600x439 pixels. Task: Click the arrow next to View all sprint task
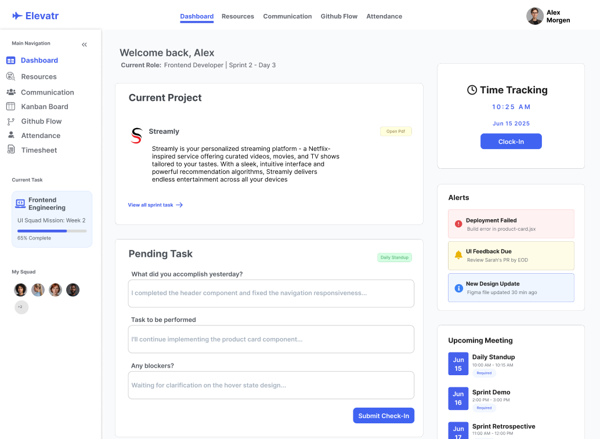coord(179,205)
